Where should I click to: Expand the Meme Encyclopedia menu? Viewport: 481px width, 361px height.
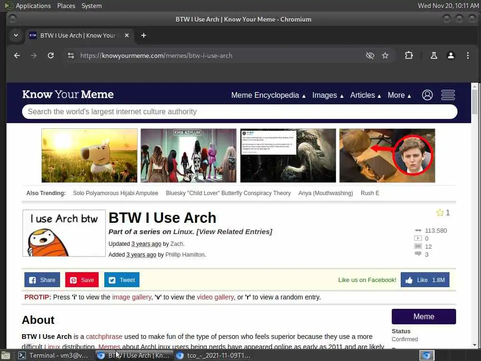(x=268, y=95)
